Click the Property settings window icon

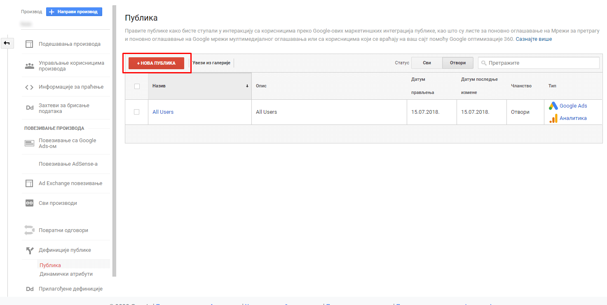[29, 44]
